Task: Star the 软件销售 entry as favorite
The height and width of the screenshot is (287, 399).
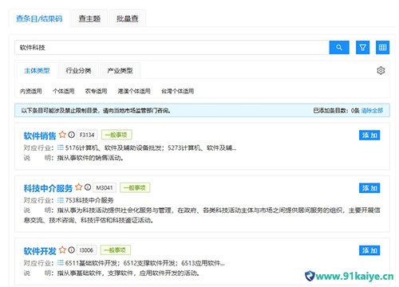Action: [x=62, y=135]
